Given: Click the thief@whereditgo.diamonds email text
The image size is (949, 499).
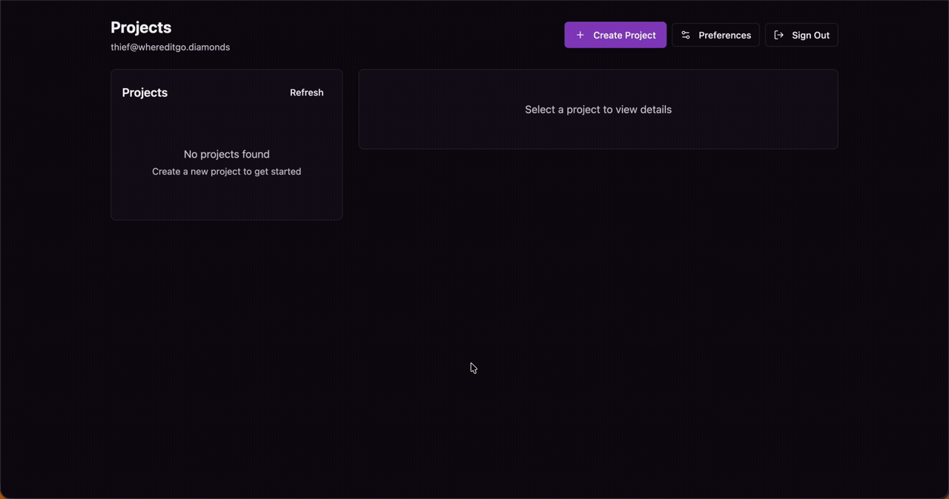Looking at the screenshot, I should pyautogui.click(x=170, y=47).
